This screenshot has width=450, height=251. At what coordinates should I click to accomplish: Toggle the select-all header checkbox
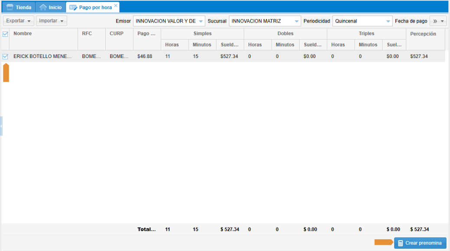pos(6,34)
